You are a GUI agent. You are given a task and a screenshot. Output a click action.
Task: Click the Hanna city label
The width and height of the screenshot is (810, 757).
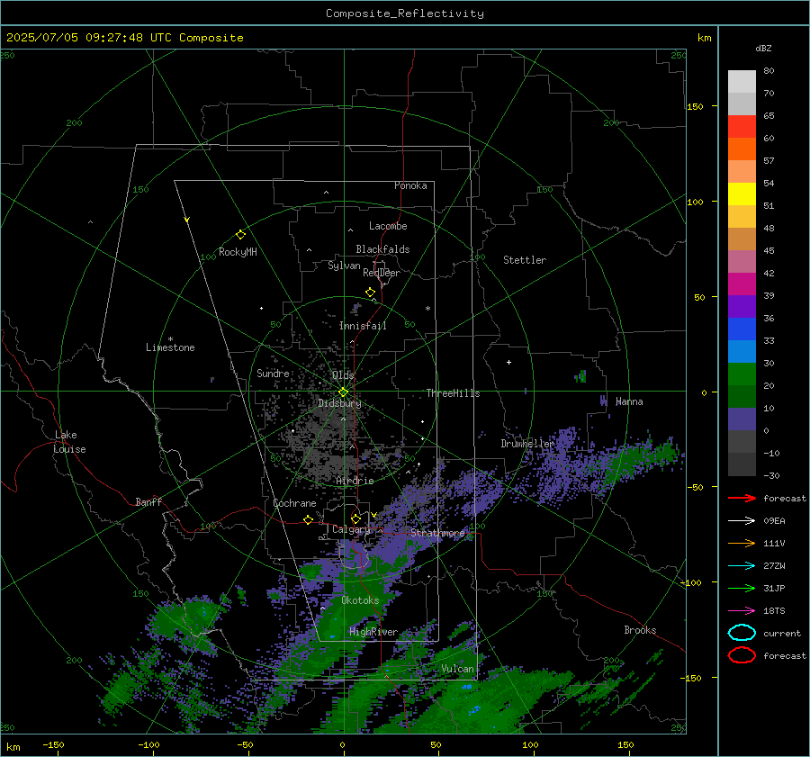629,401
